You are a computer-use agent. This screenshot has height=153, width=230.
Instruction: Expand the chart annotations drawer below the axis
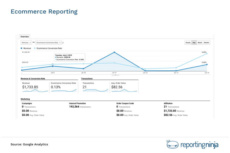click(x=115, y=74)
